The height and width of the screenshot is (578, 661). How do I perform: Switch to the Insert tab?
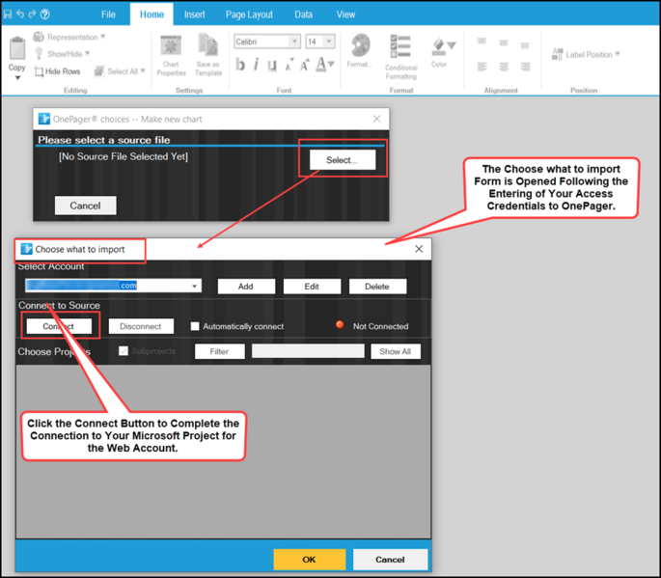click(x=194, y=14)
